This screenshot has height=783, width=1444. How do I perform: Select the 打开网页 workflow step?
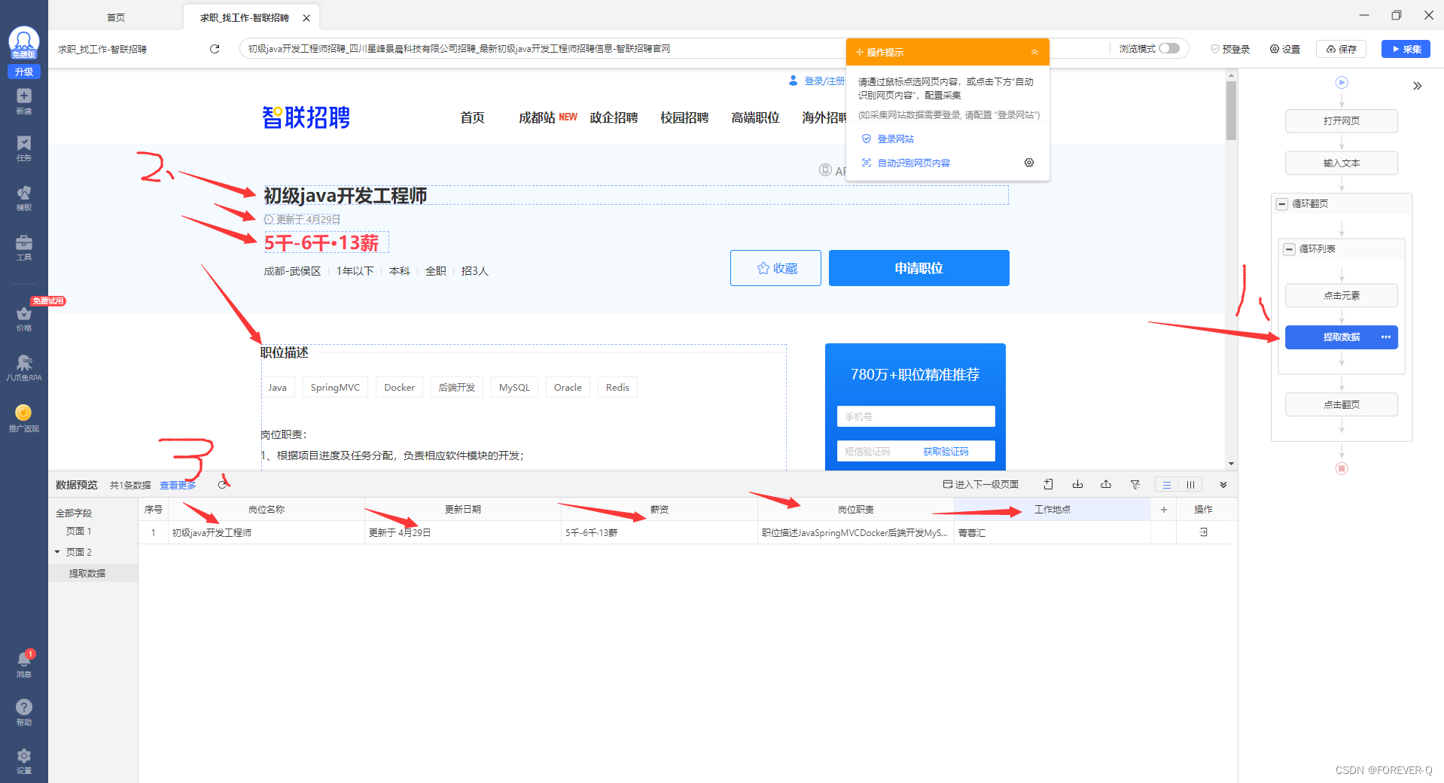pyautogui.click(x=1342, y=121)
